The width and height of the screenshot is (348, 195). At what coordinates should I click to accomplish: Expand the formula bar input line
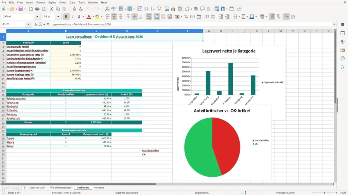(x=334, y=24)
